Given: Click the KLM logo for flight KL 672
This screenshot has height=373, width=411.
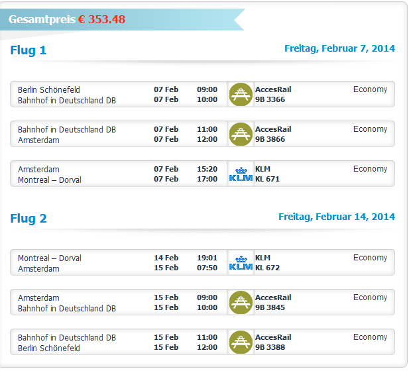Looking at the screenshot, I should pos(241,263).
